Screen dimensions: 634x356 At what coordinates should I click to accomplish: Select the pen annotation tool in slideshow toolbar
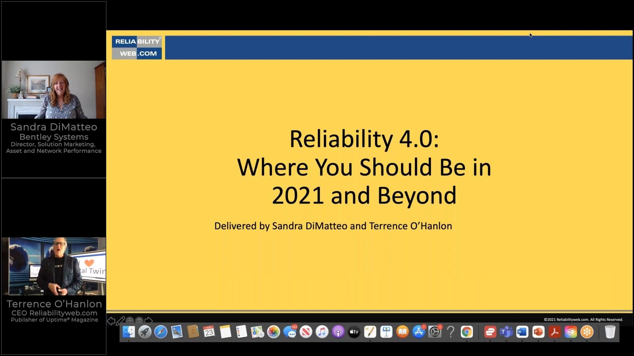[x=121, y=320]
